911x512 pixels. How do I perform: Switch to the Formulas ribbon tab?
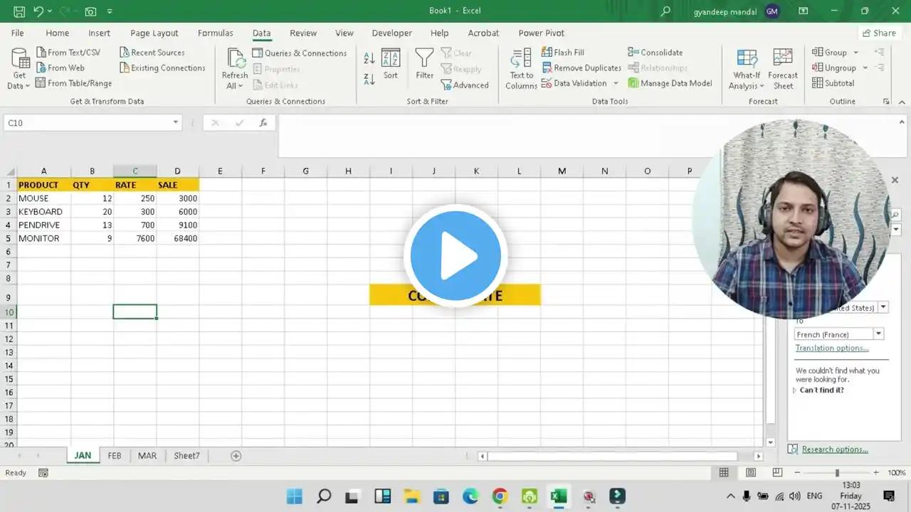(215, 33)
